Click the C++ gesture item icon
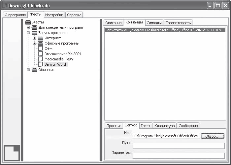 click(x=41, y=49)
